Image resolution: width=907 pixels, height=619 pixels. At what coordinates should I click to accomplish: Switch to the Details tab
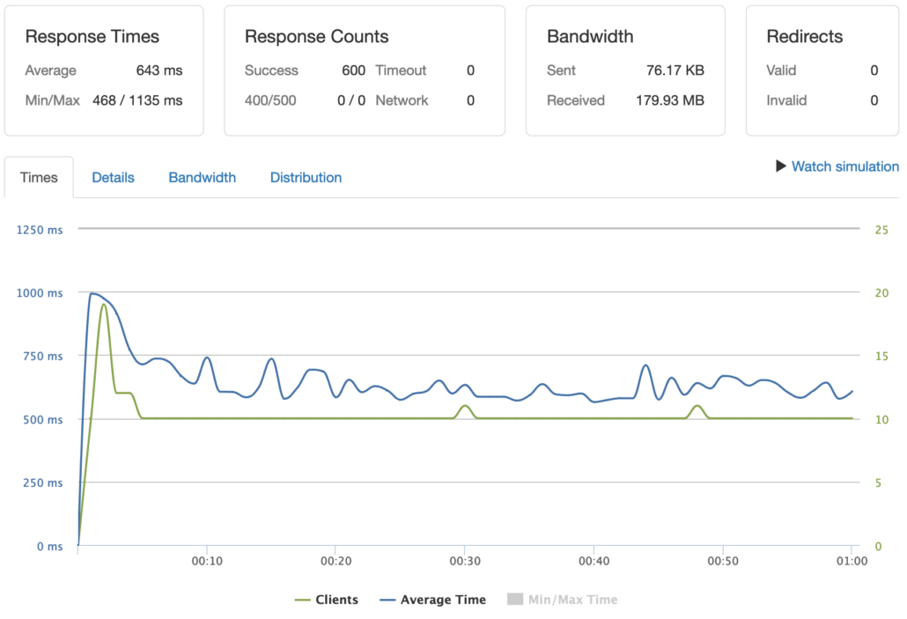point(113,177)
